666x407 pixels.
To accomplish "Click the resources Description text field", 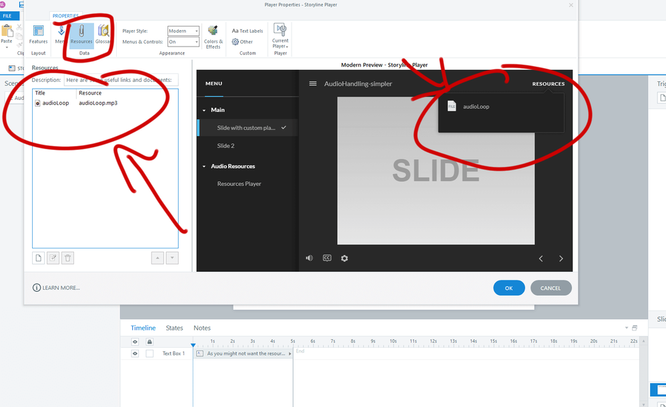I will click(x=121, y=80).
